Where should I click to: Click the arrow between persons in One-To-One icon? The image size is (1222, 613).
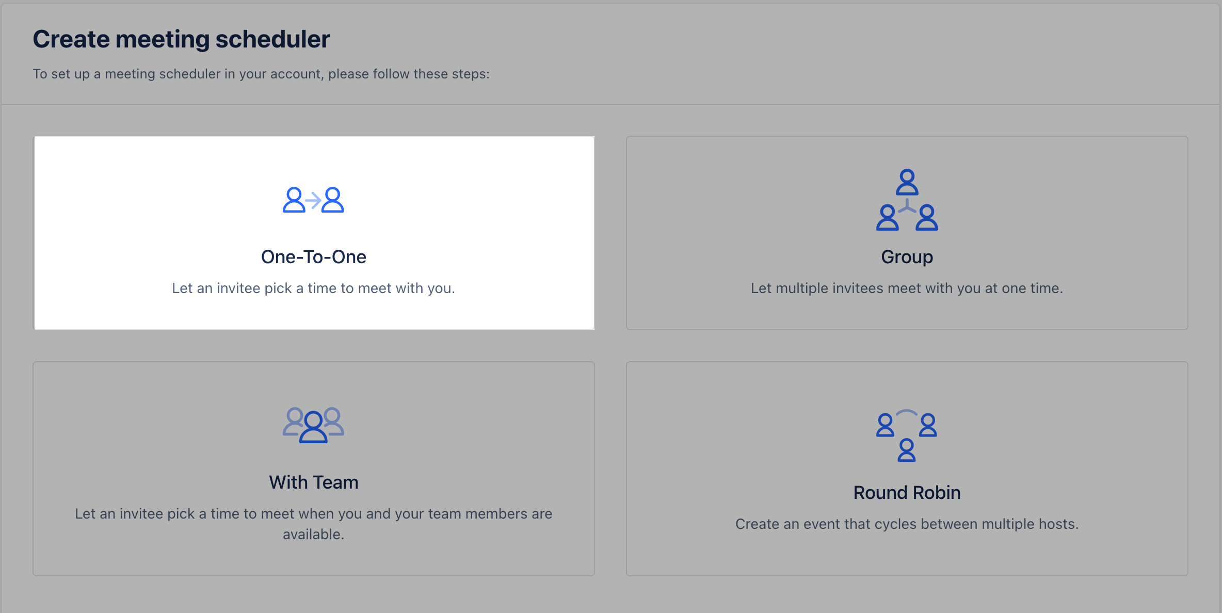point(313,200)
